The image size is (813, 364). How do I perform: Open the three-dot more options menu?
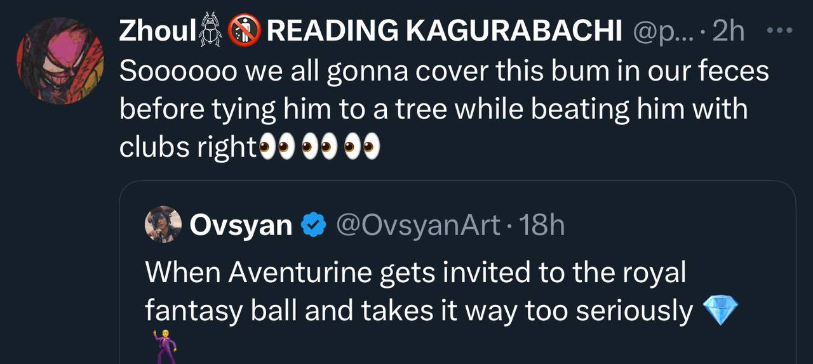coord(780,30)
